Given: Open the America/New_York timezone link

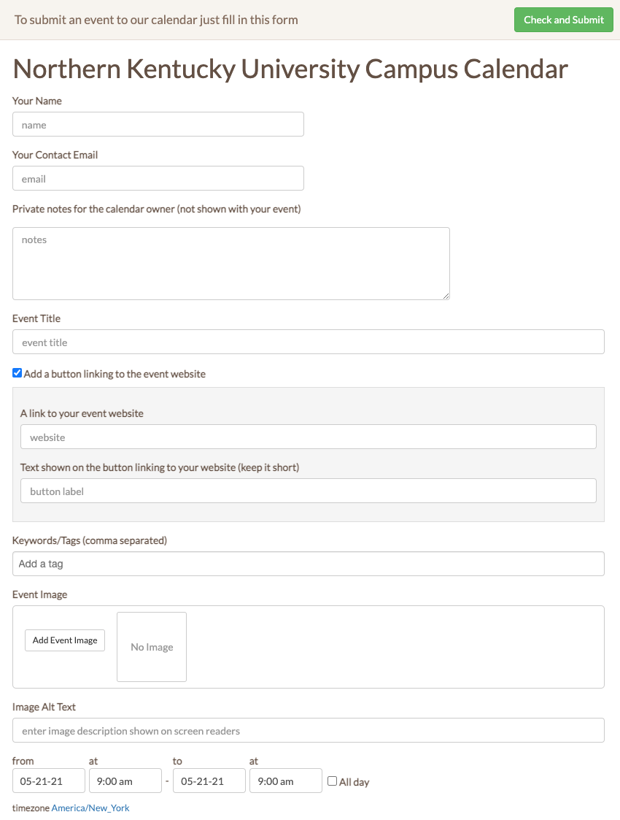Looking at the screenshot, I should 90,808.
